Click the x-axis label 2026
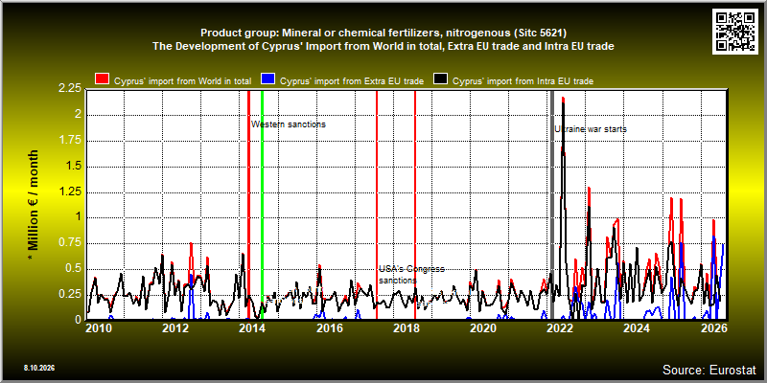This screenshot has height=383, width=767. (714, 327)
